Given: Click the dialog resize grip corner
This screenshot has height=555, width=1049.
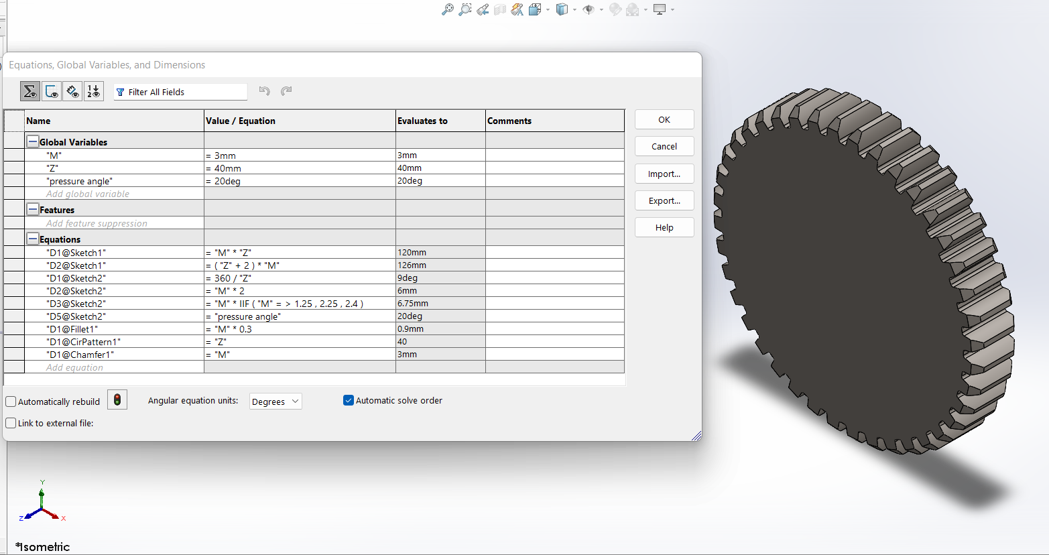Looking at the screenshot, I should coord(696,436).
